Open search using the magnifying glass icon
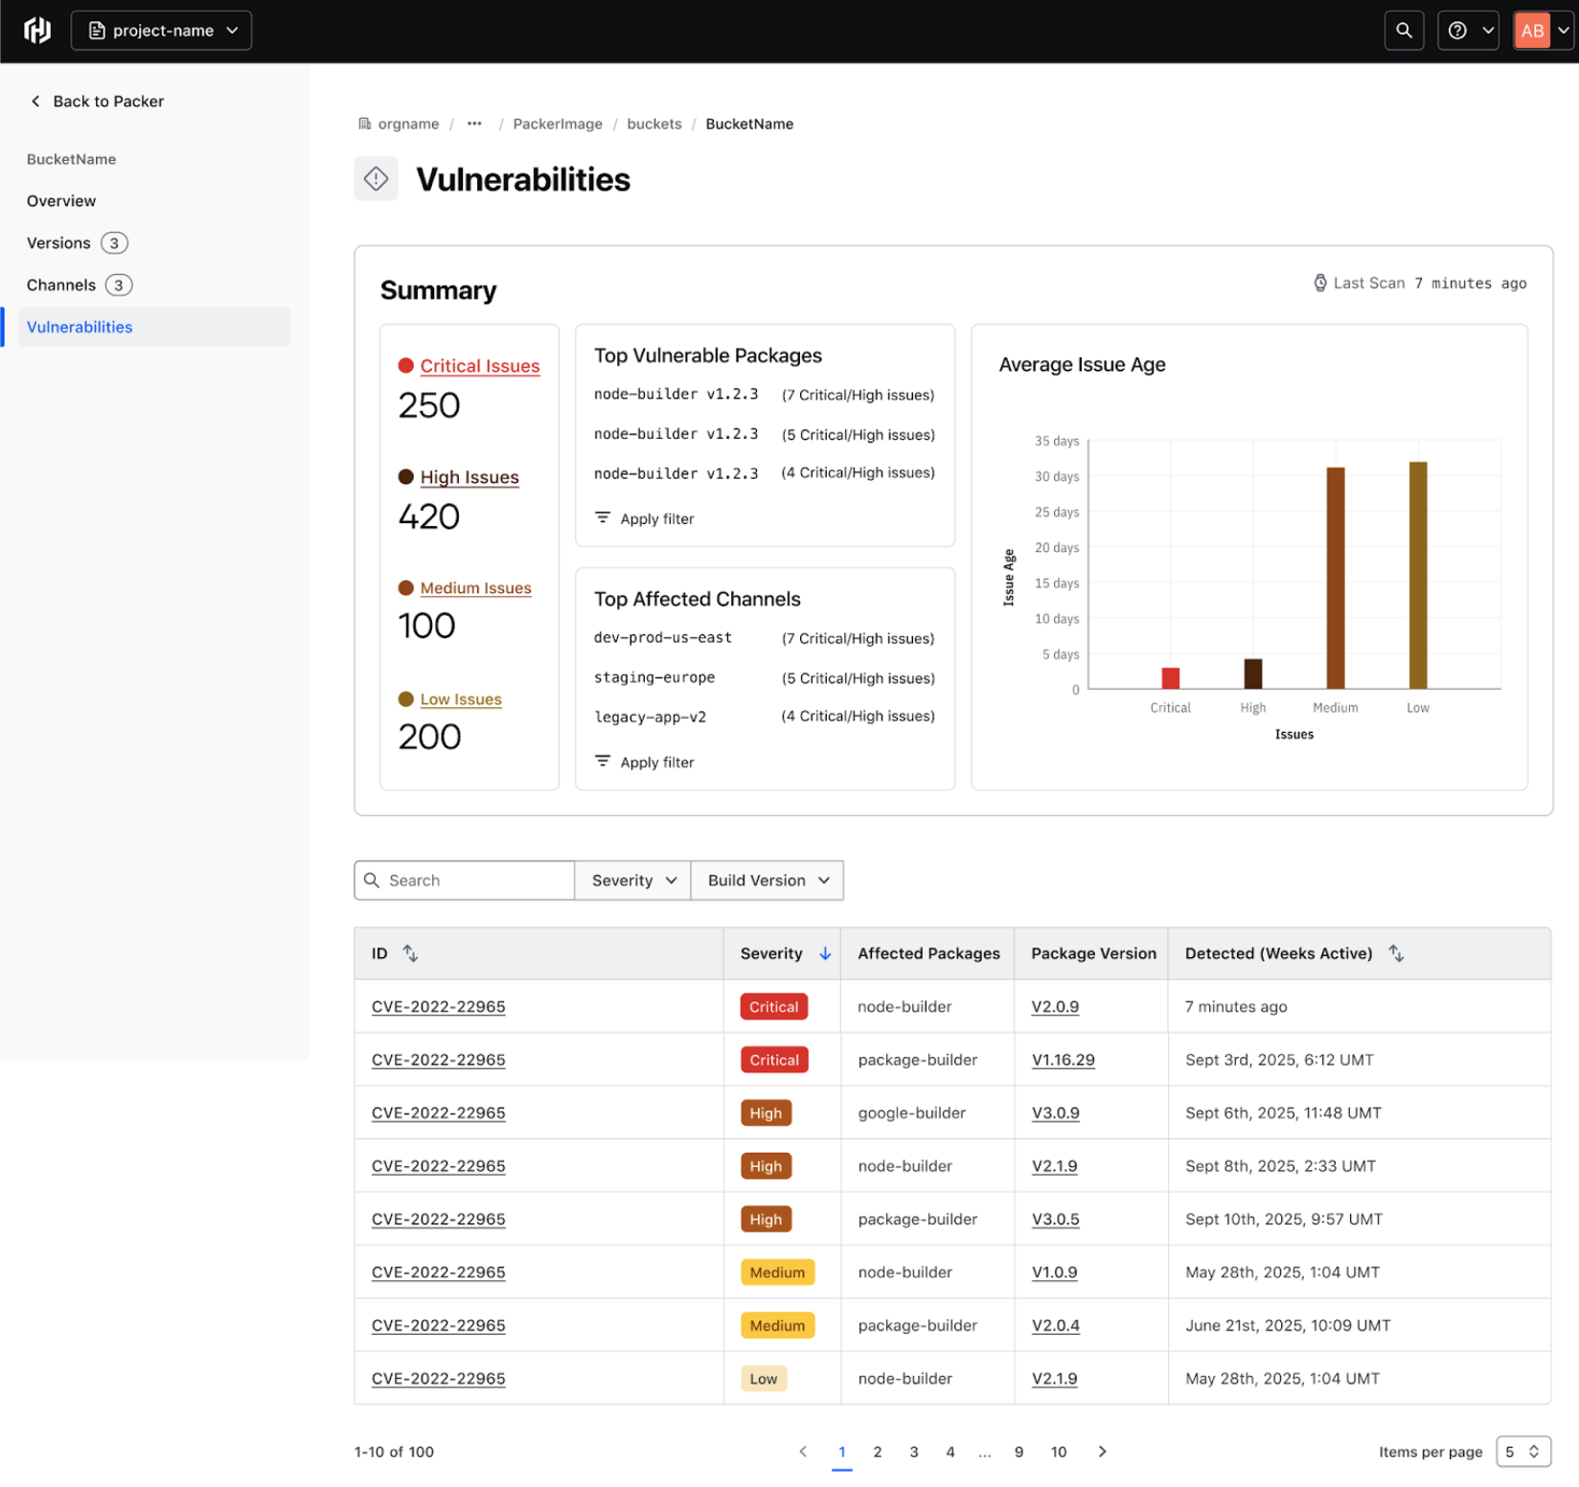This screenshot has width=1579, height=1487. [1403, 30]
